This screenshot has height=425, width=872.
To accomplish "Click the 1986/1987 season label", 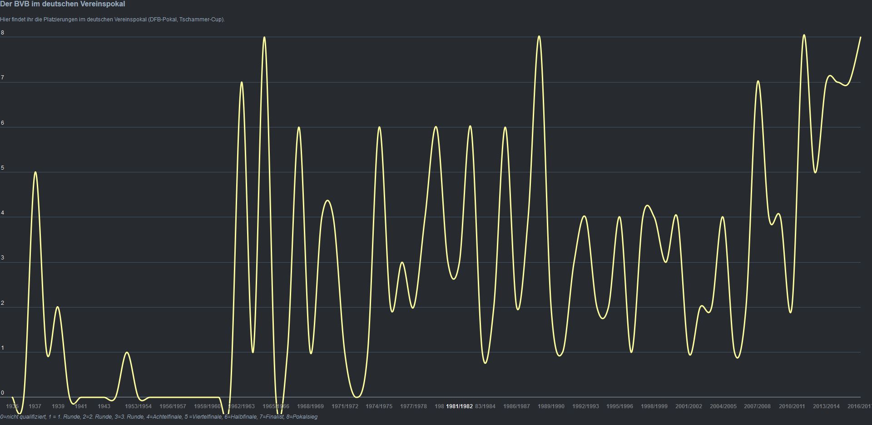I will coord(516,406).
